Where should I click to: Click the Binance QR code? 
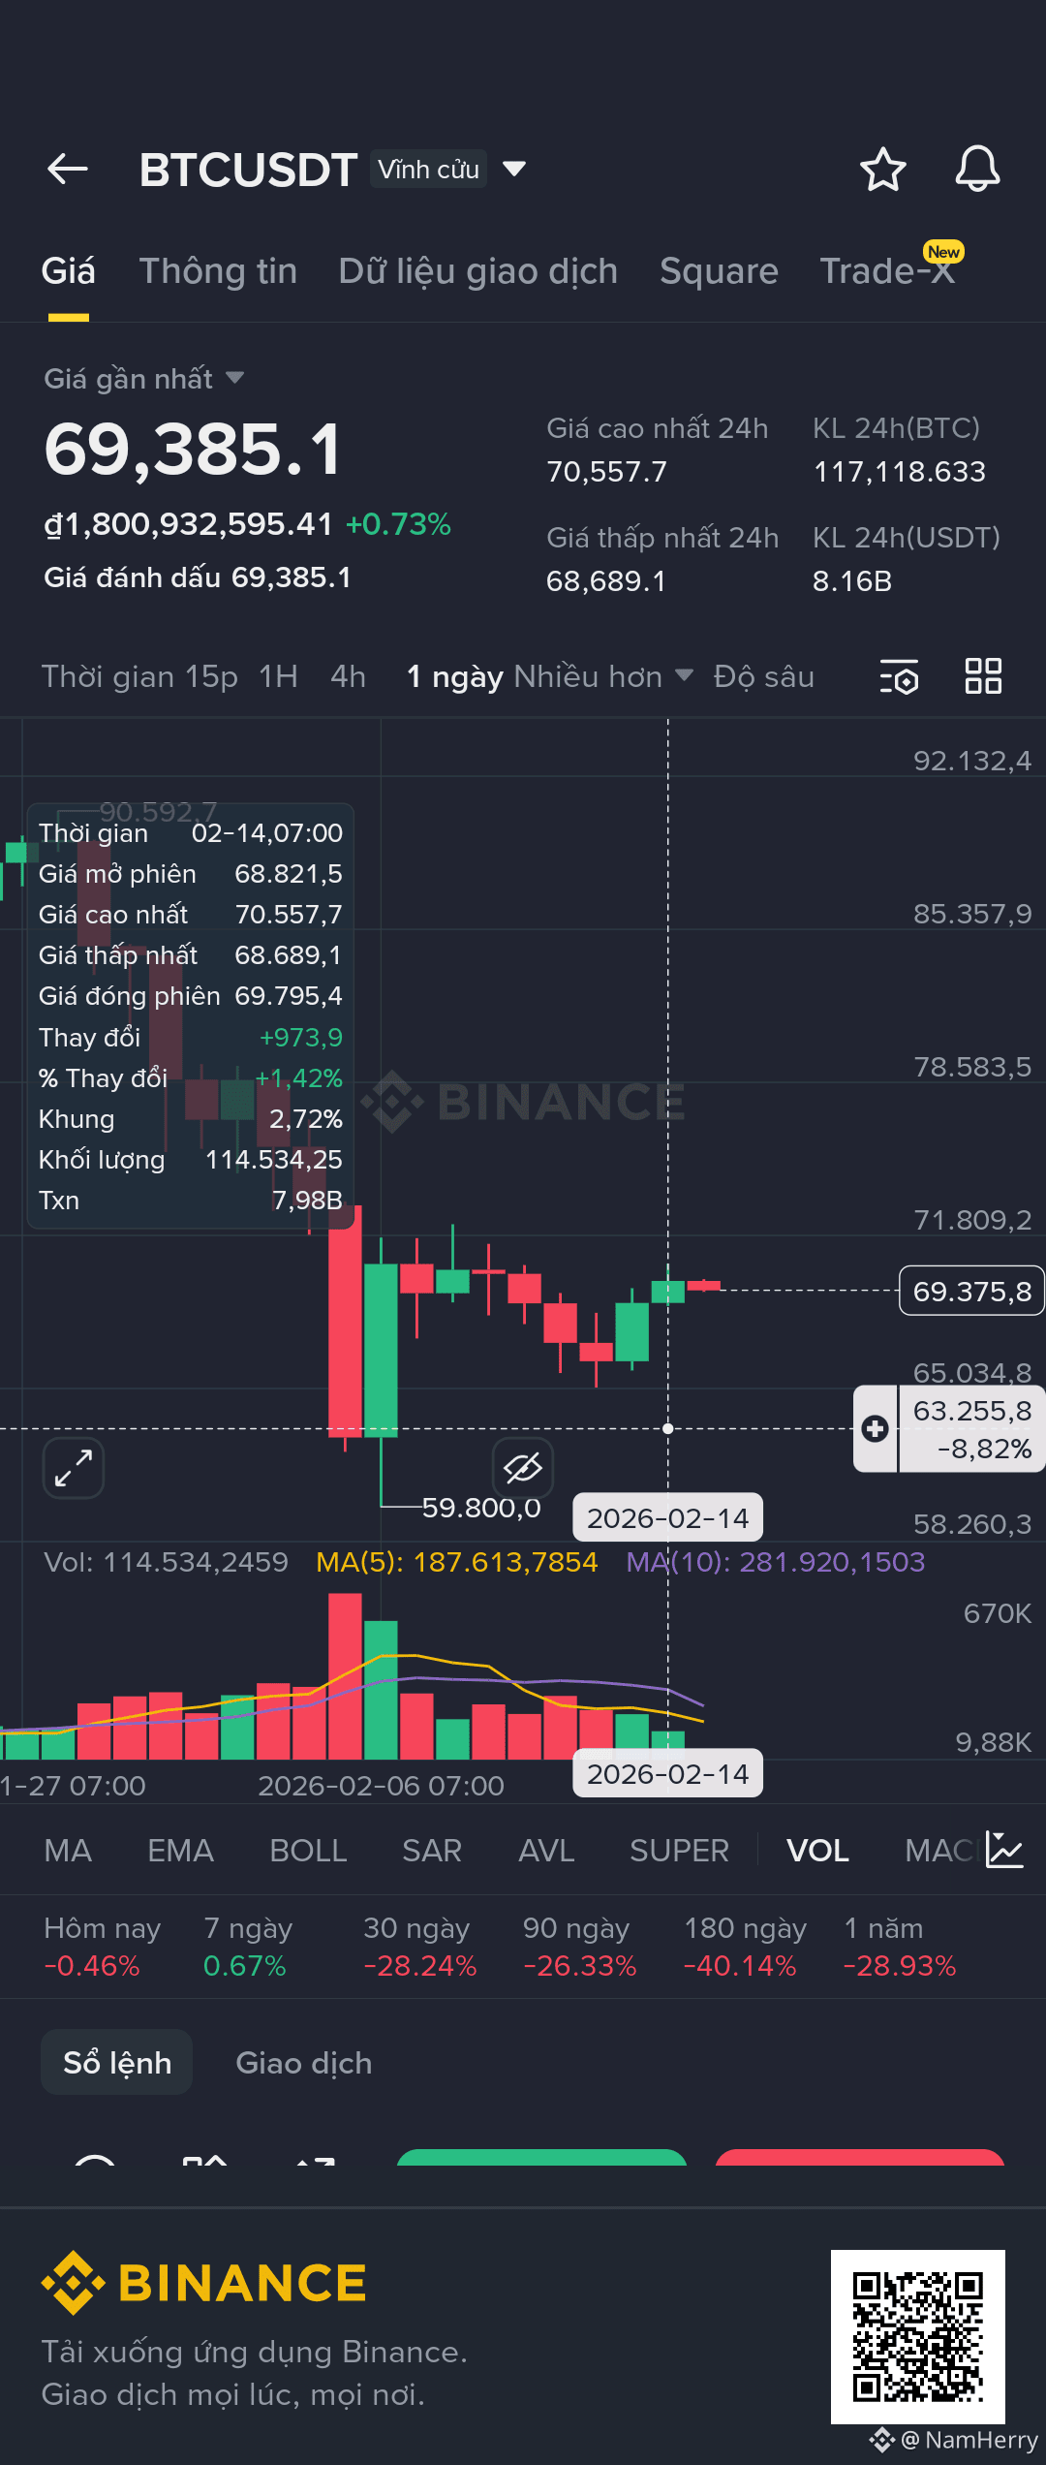917,2336
